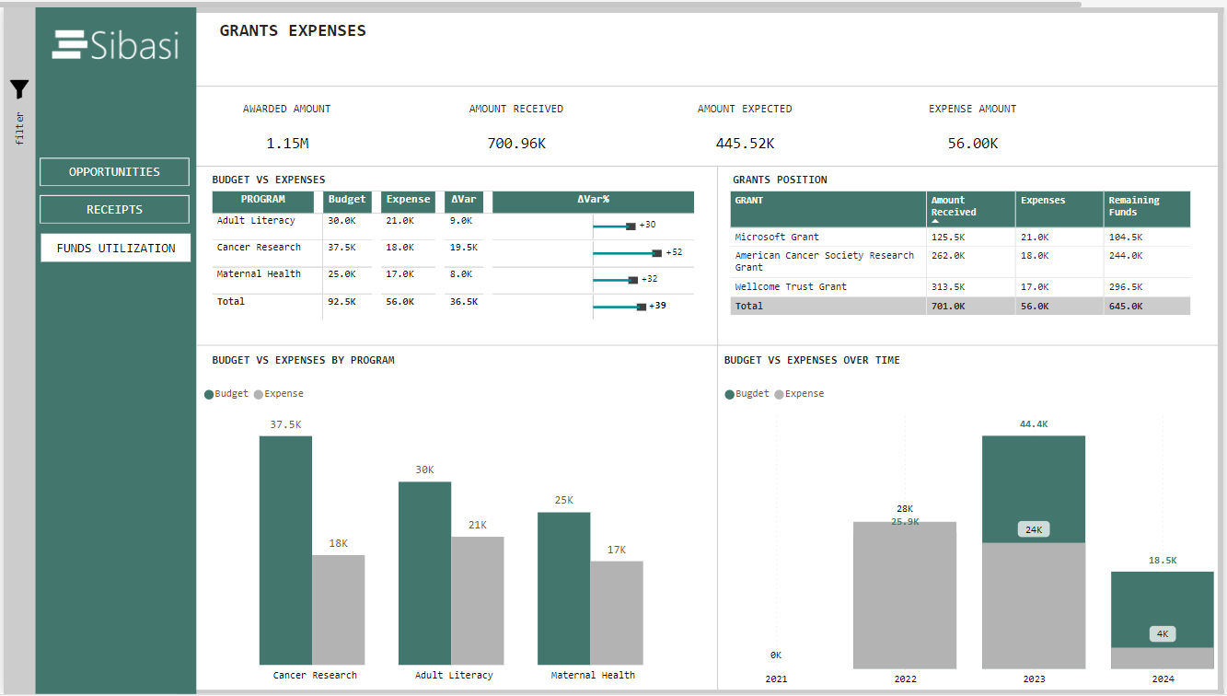The width and height of the screenshot is (1227, 696).
Task: Click the Adult Literacy 21K expense bar
Action: click(478, 600)
